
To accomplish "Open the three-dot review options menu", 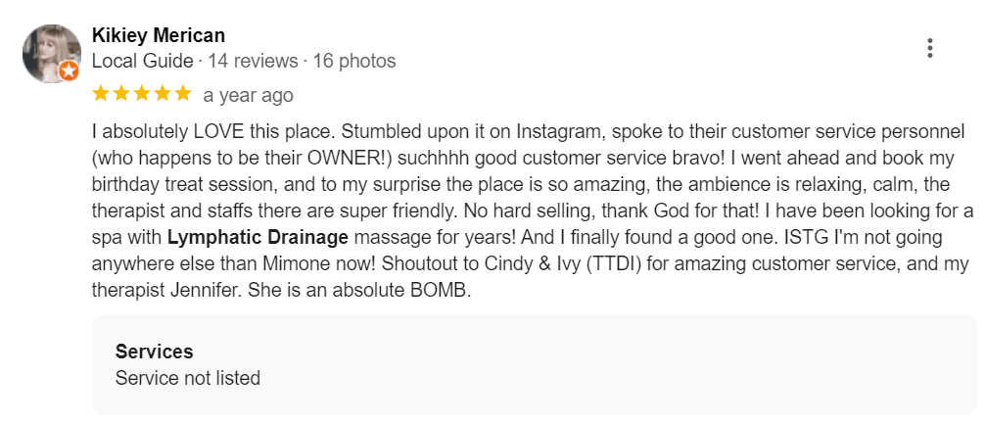I will [x=929, y=48].
